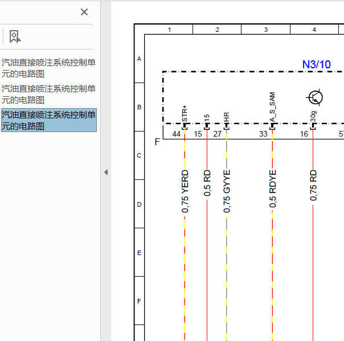Click grid row label E
The image size is (344, 341).
tap(139, 253)
